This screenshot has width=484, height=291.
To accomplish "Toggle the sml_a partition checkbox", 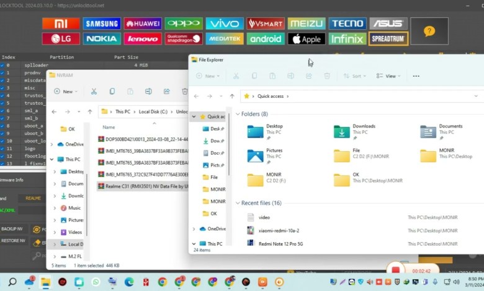I will (x=2, y=111).
